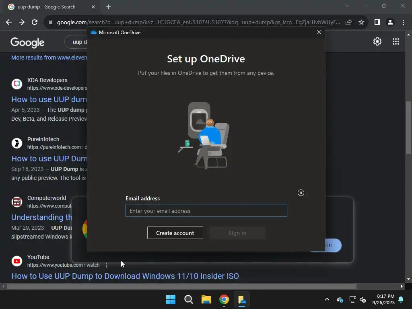This screenshot has height=309, width=412.
Task: Open Chrome from the taskbar
Action: pos(224,299)
